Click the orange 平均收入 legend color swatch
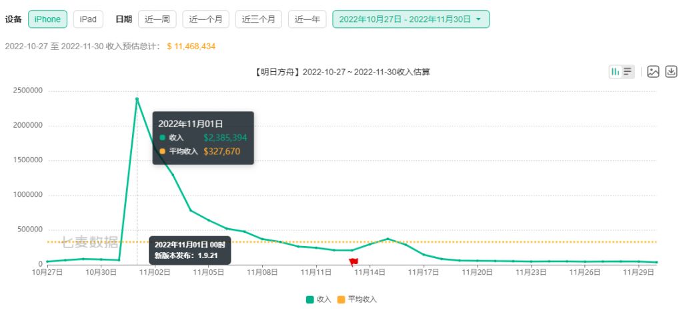683x312 pixels. (x=341, y=299)
